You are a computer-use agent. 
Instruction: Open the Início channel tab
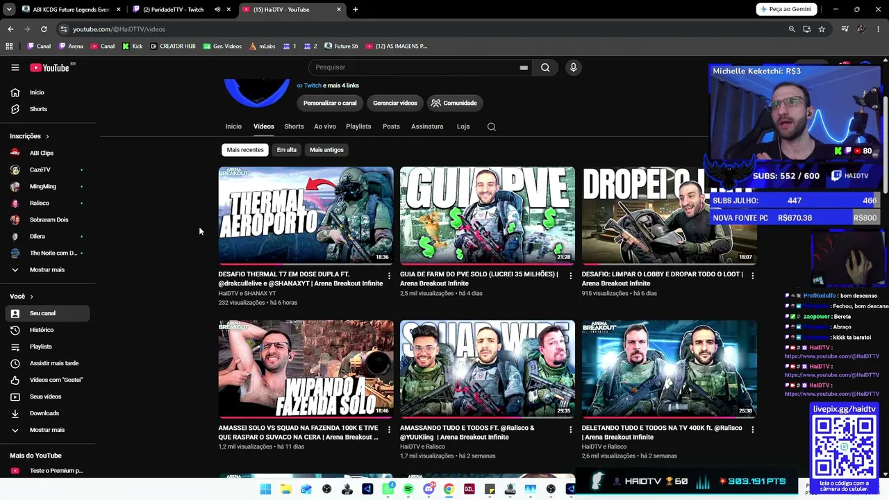(233, 126)
